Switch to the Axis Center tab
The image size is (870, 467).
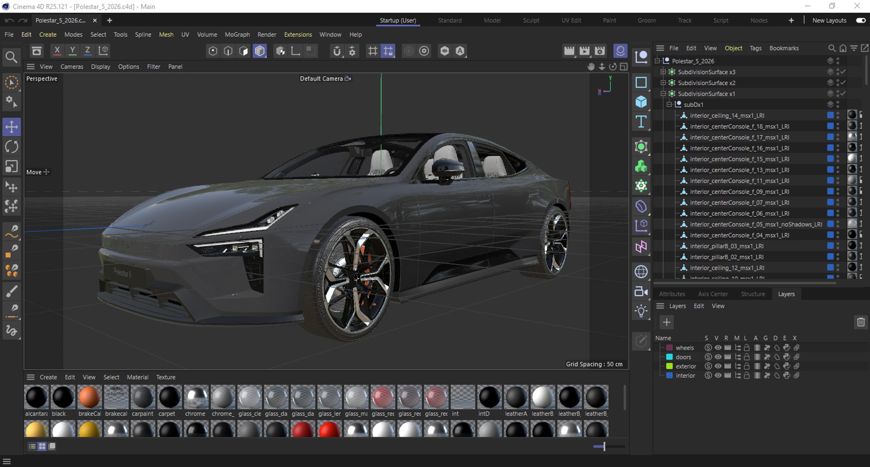click(x=713, y=294)
